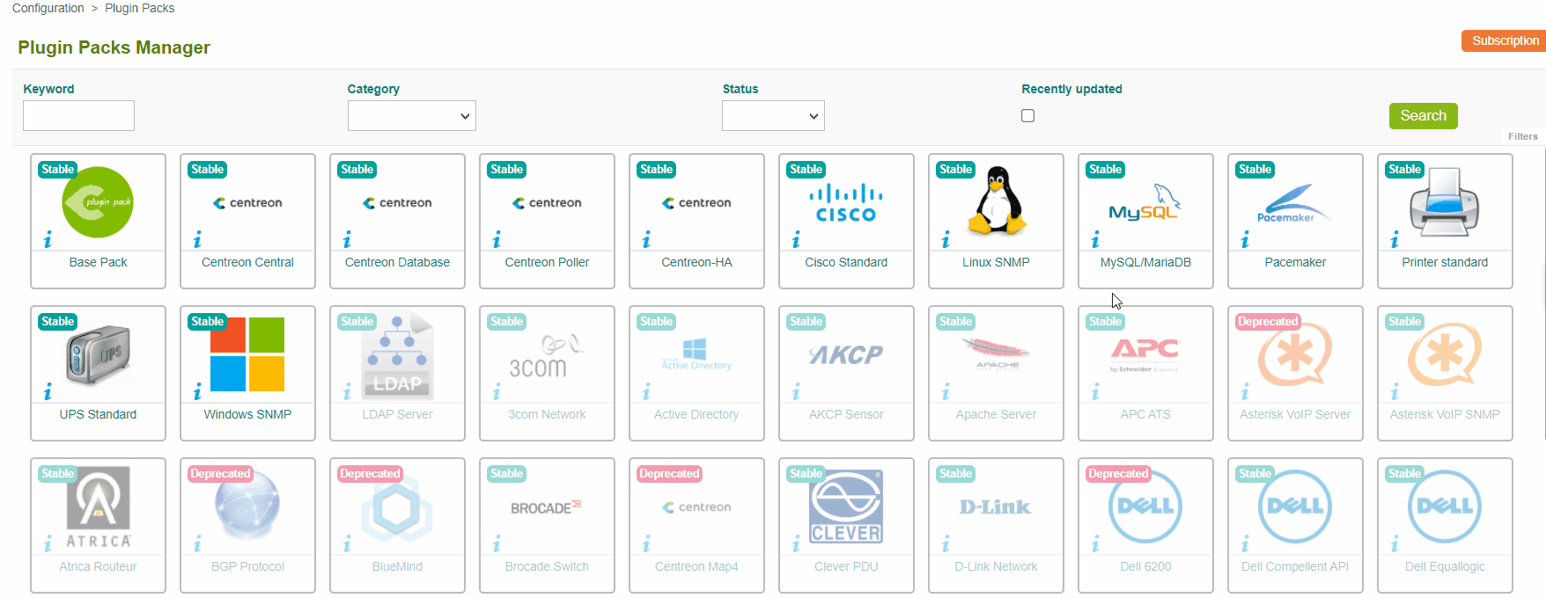Viewport: 1546px width, 598px height.
Task: Click the info icon on Pacemaker pack
Action: pos(1245,240)
